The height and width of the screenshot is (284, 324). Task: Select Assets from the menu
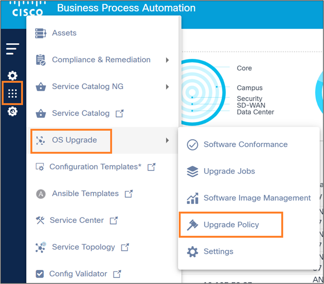[64, 33]
